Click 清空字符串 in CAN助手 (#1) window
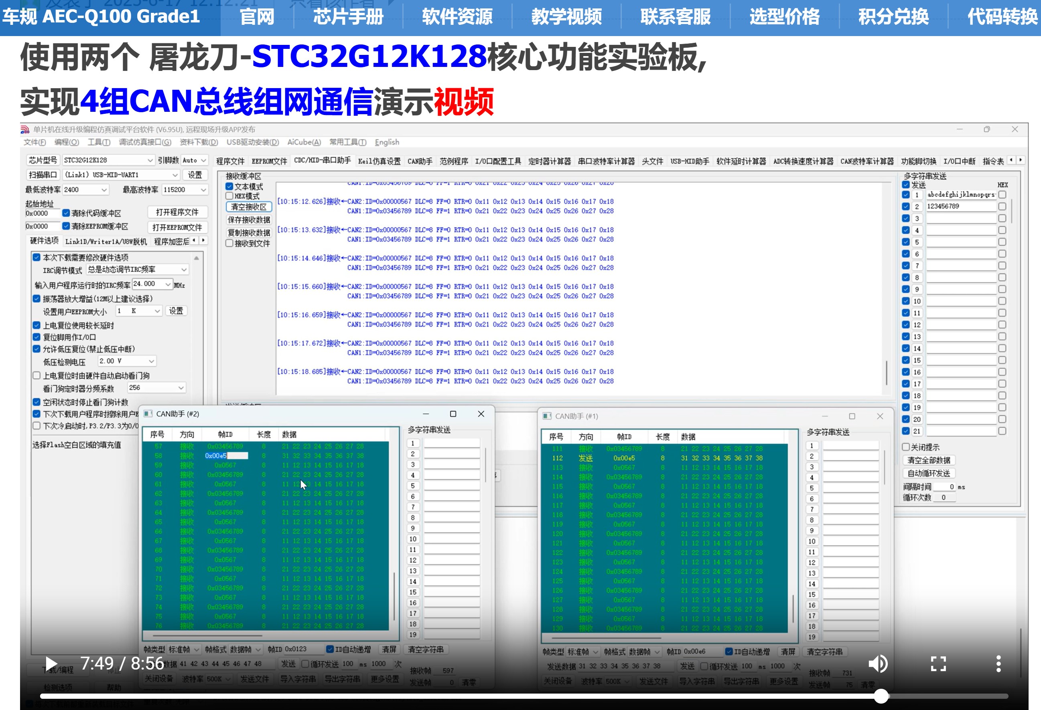1041x710 pixels. click(x=825, y=652)
